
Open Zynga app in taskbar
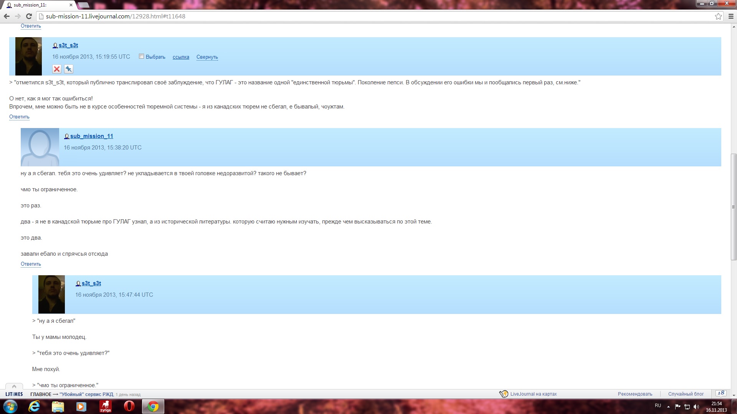point(105,406)
